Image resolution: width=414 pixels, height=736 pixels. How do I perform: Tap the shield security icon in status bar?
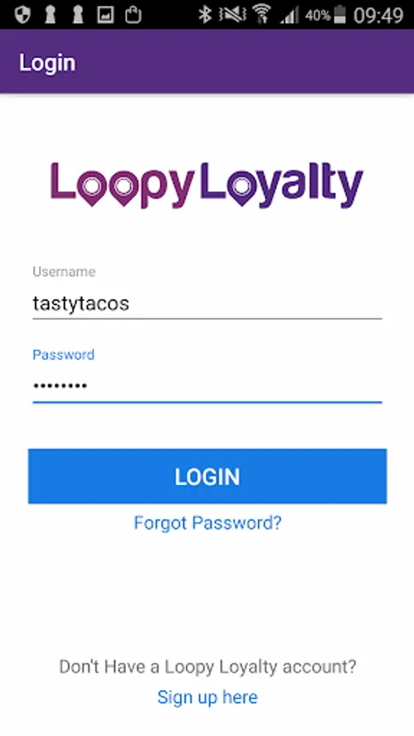(22, 15)
